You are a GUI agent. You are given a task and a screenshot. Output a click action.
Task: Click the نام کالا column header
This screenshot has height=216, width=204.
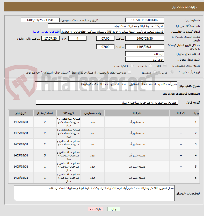pyautogui.click(x=137, y=113)
